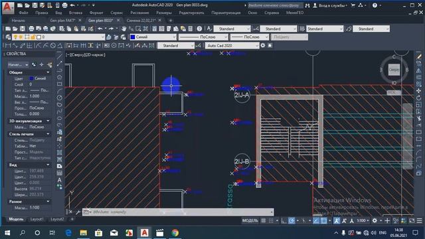Click the Вход в службы sign-in button
Viewport: 425px width, 239px height.
(x=330, y=5)
